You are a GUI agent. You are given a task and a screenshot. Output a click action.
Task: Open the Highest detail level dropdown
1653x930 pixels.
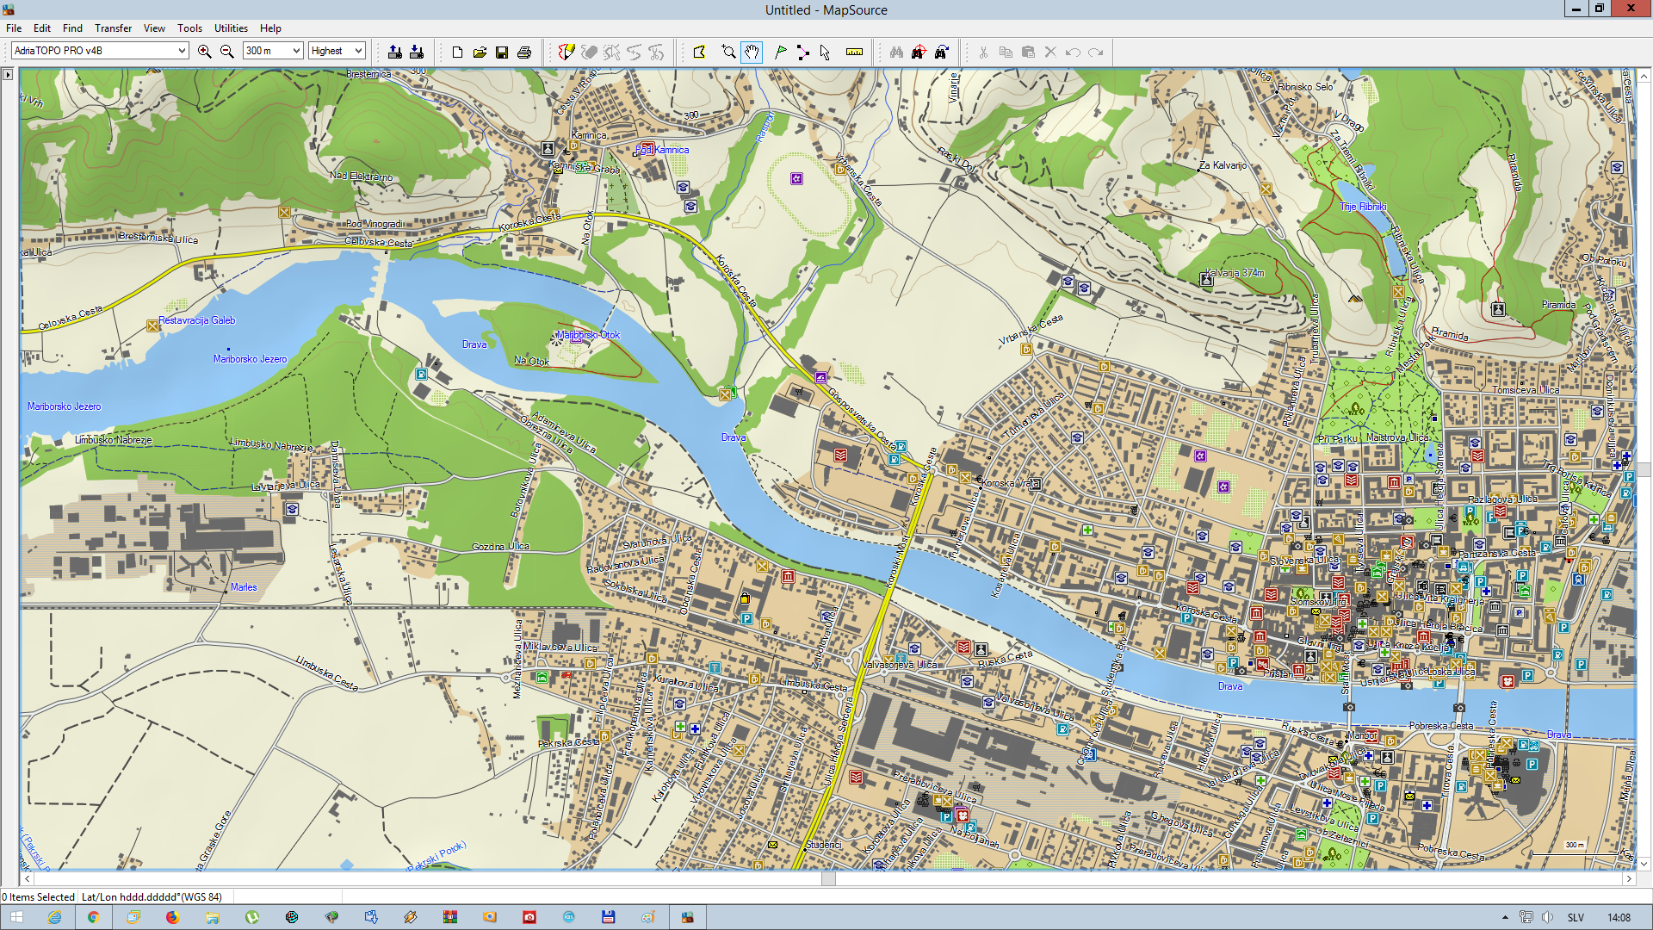337,51
